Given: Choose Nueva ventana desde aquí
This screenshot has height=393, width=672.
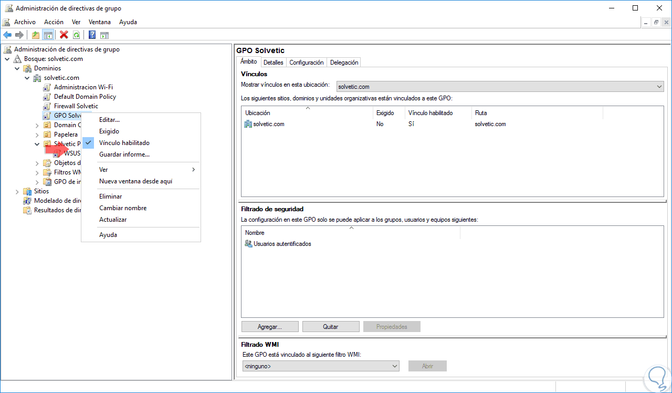Looking at the screenshot, I should click(x=141, y=181).
